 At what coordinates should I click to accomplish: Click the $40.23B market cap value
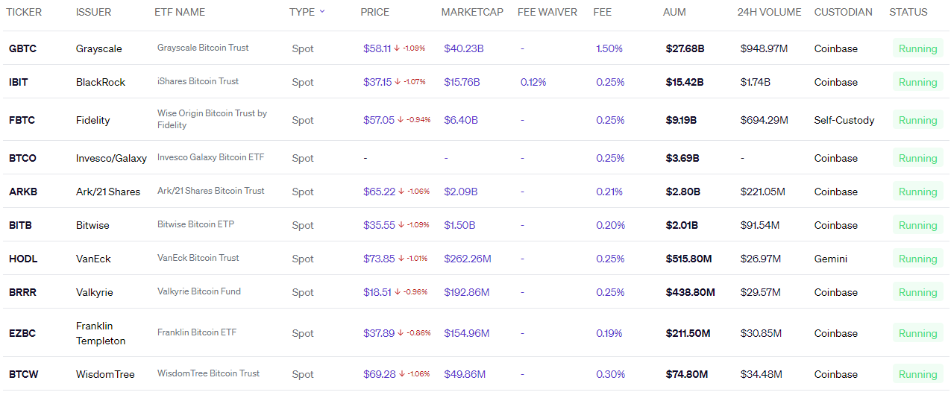point(464,48)
